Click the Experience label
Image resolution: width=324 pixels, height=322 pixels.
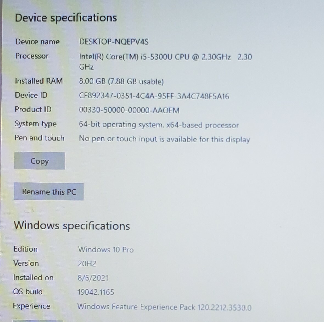click(x=32, y=306)
